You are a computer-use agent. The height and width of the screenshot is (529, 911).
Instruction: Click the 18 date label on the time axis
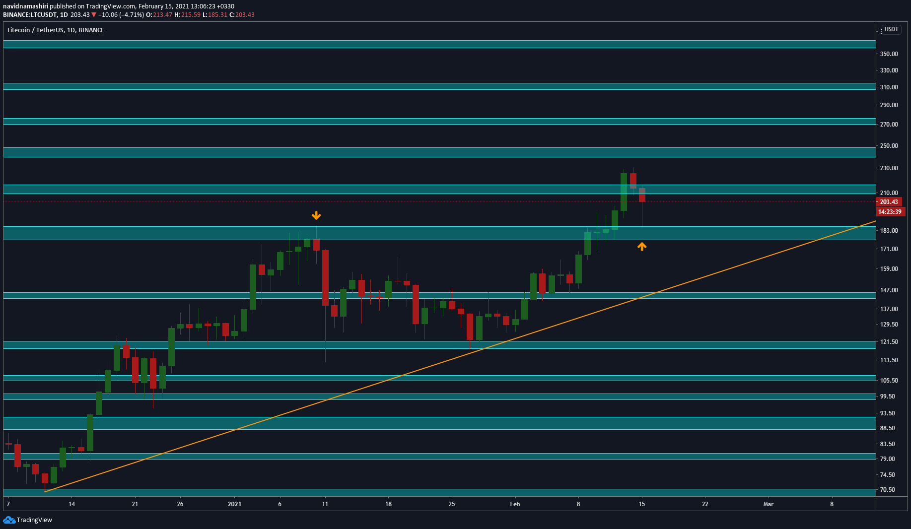tap(388, 504)
